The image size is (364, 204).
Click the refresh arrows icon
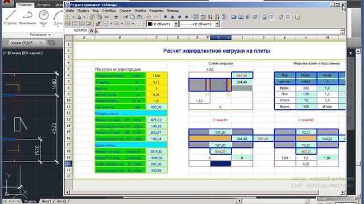point(280,17)
